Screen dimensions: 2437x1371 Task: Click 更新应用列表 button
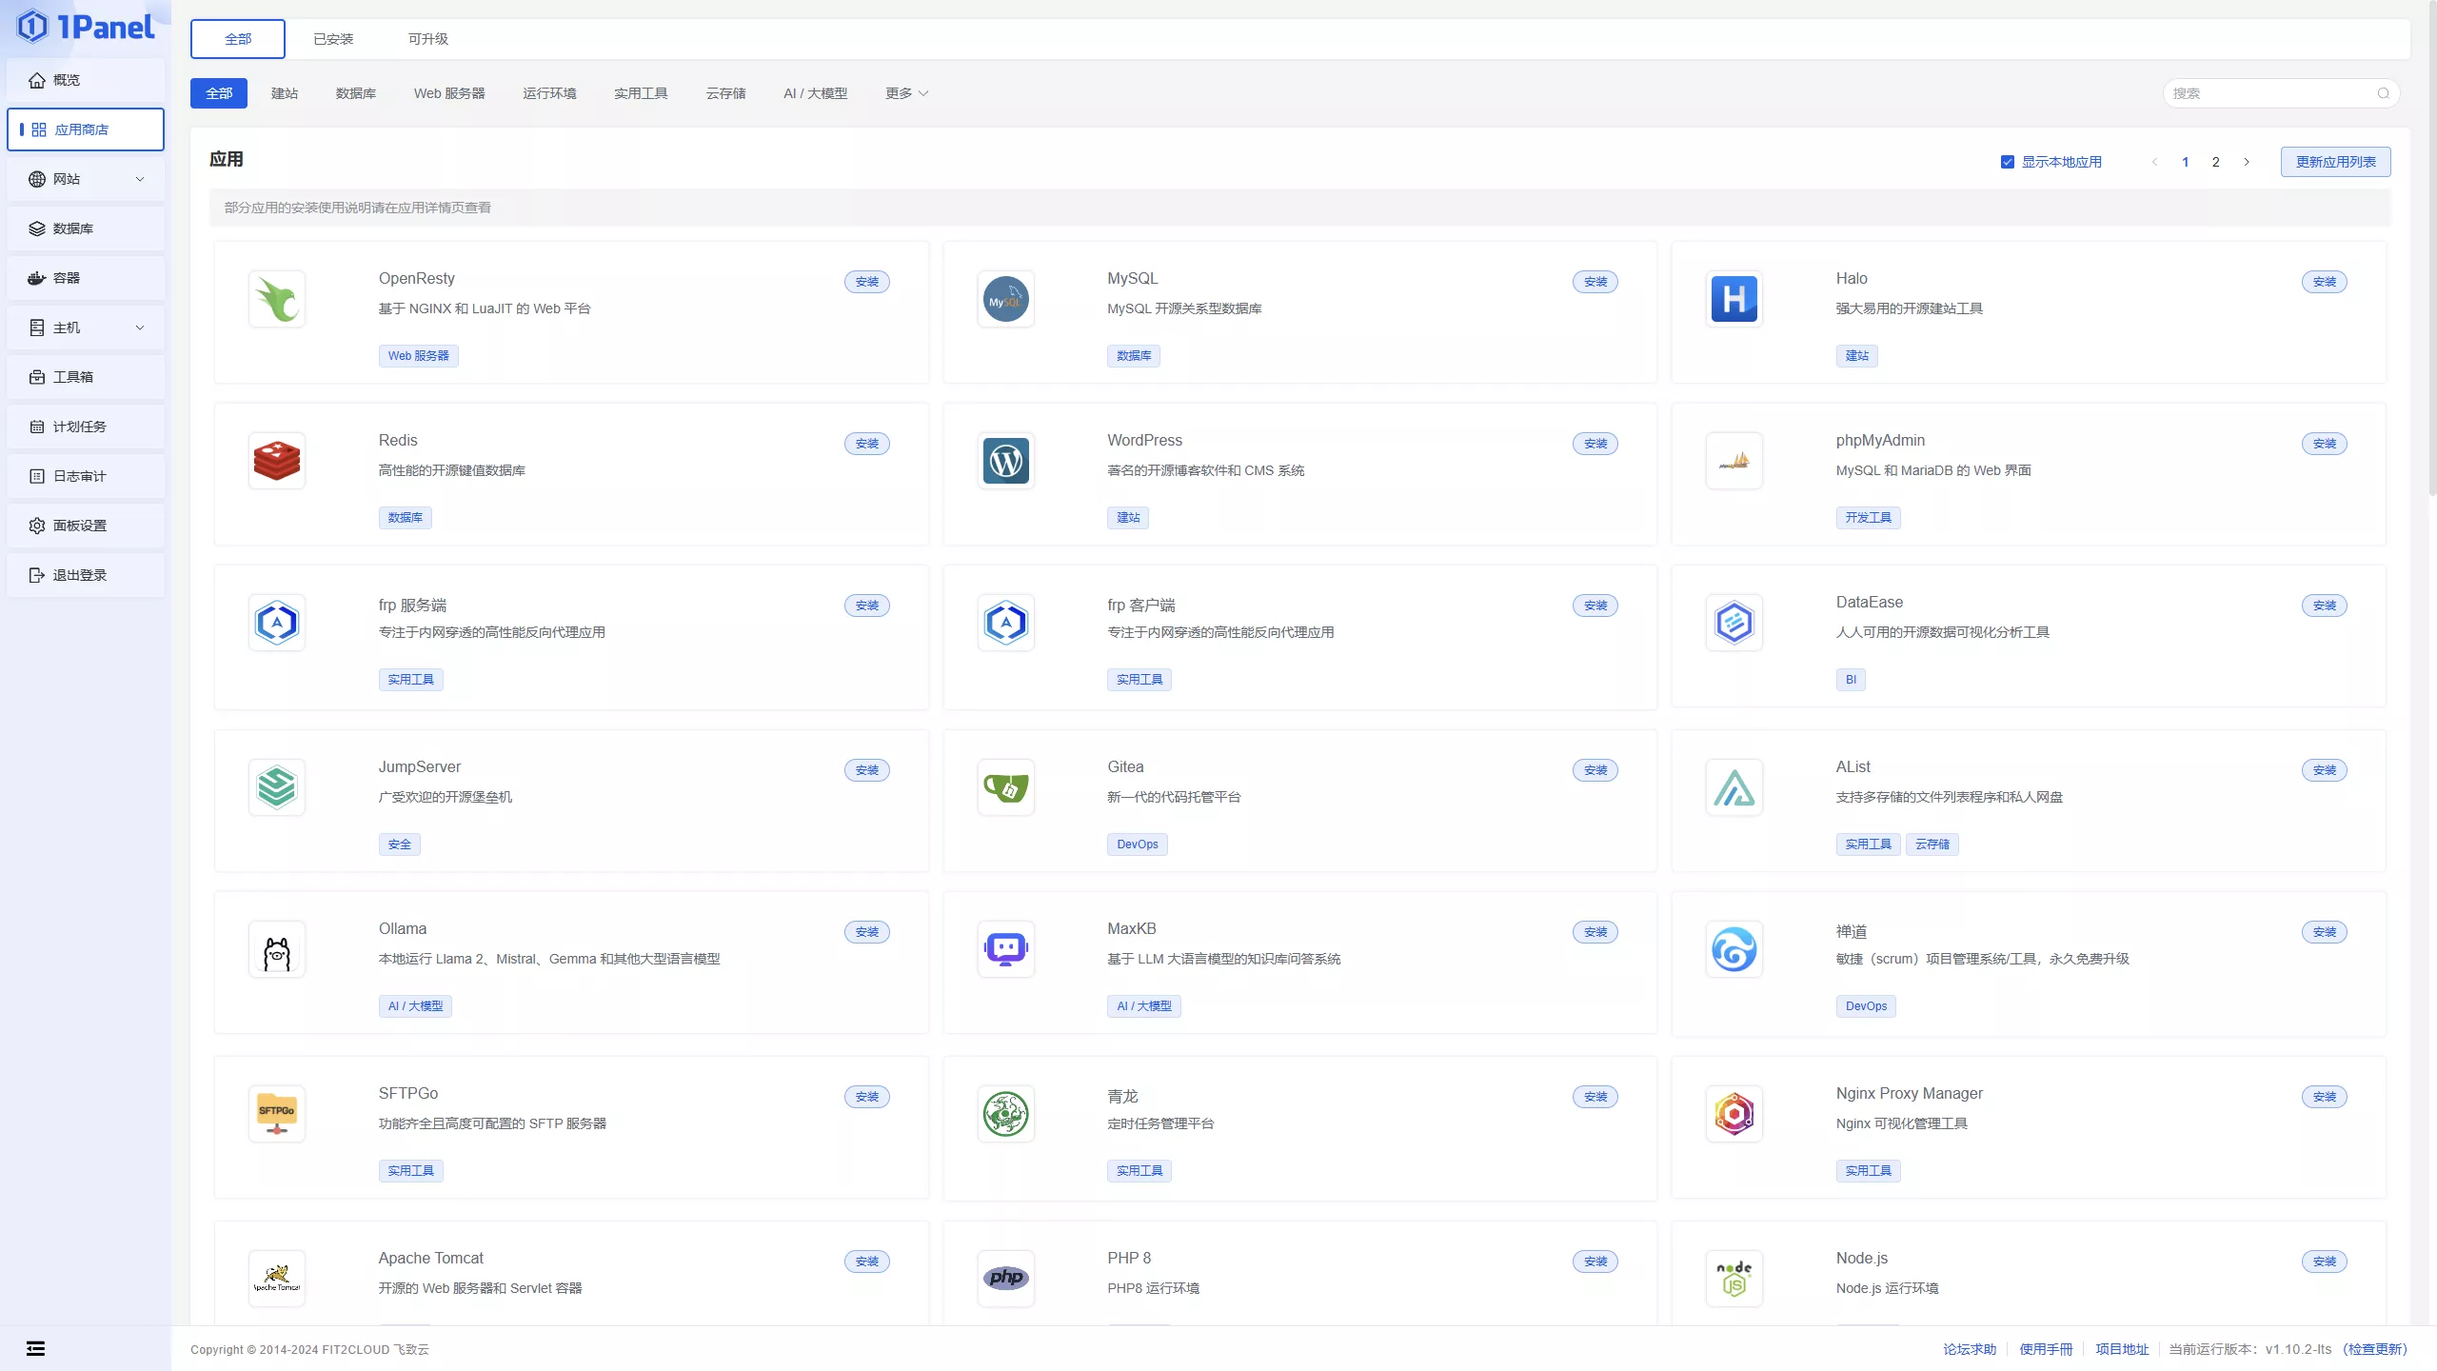click(2335, 162)
